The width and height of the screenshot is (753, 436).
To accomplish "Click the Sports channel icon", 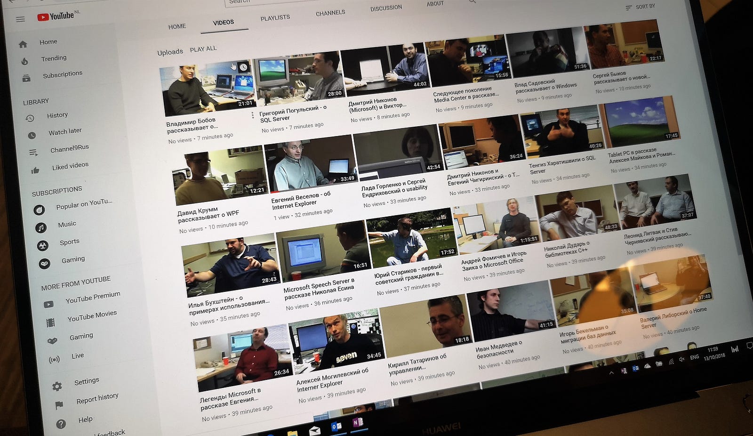I will 43,246.
